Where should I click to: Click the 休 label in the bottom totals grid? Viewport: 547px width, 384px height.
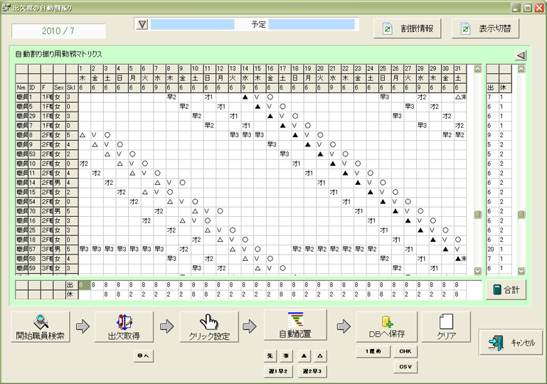coord(72,294)
